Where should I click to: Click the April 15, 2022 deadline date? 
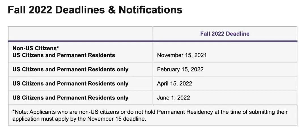click(175, 84)
